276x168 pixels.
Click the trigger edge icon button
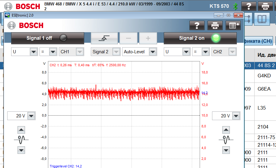click(104, 38)
